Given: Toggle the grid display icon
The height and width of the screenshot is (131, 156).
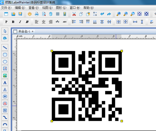Looking at the screenshot, I should point(58,14).
